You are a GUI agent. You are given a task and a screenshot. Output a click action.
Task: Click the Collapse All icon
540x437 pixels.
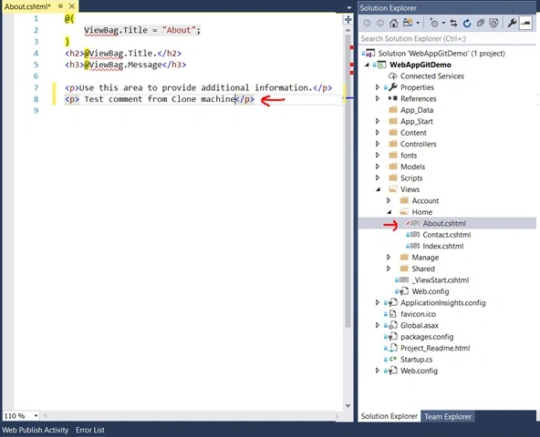(x=481, y=23)
